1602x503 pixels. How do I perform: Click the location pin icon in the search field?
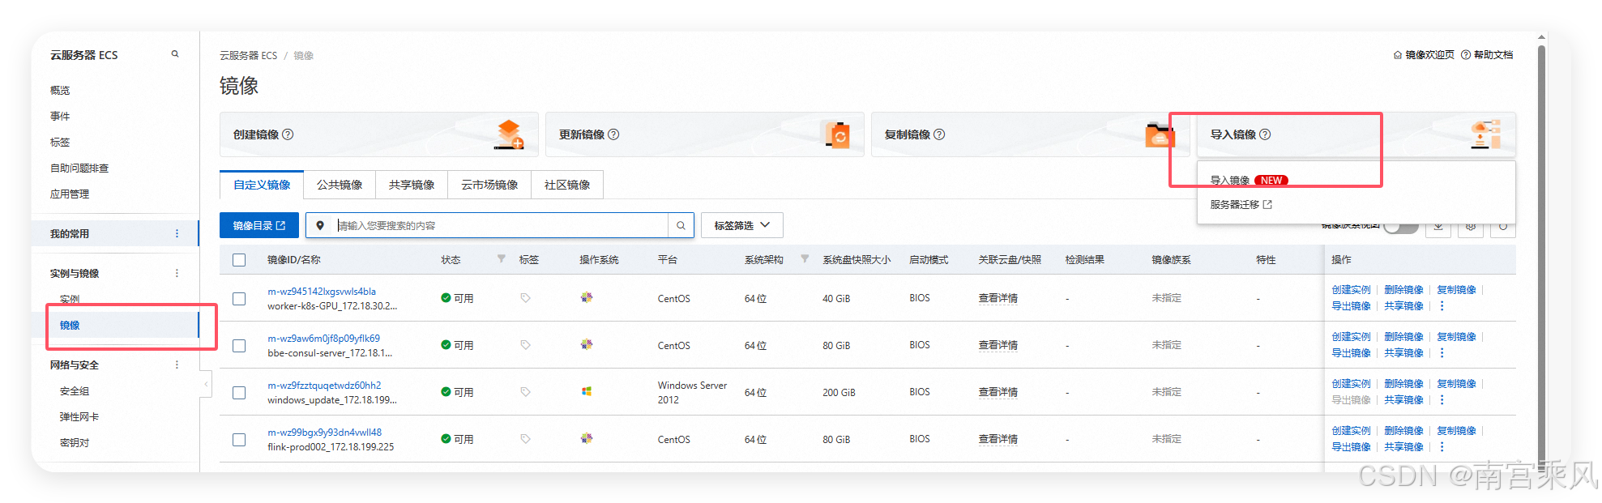tap(320, 226)
